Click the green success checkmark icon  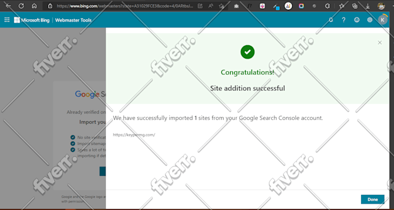[247, 52]
